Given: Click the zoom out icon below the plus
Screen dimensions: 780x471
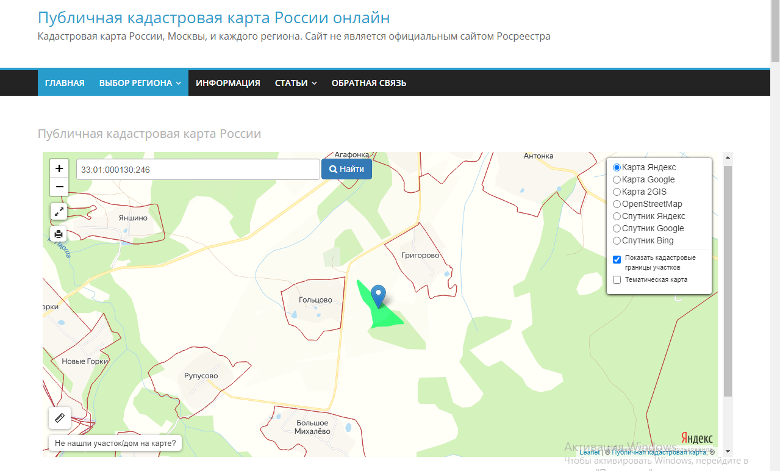Looking at the screenshot, I should tap(59, 187).
